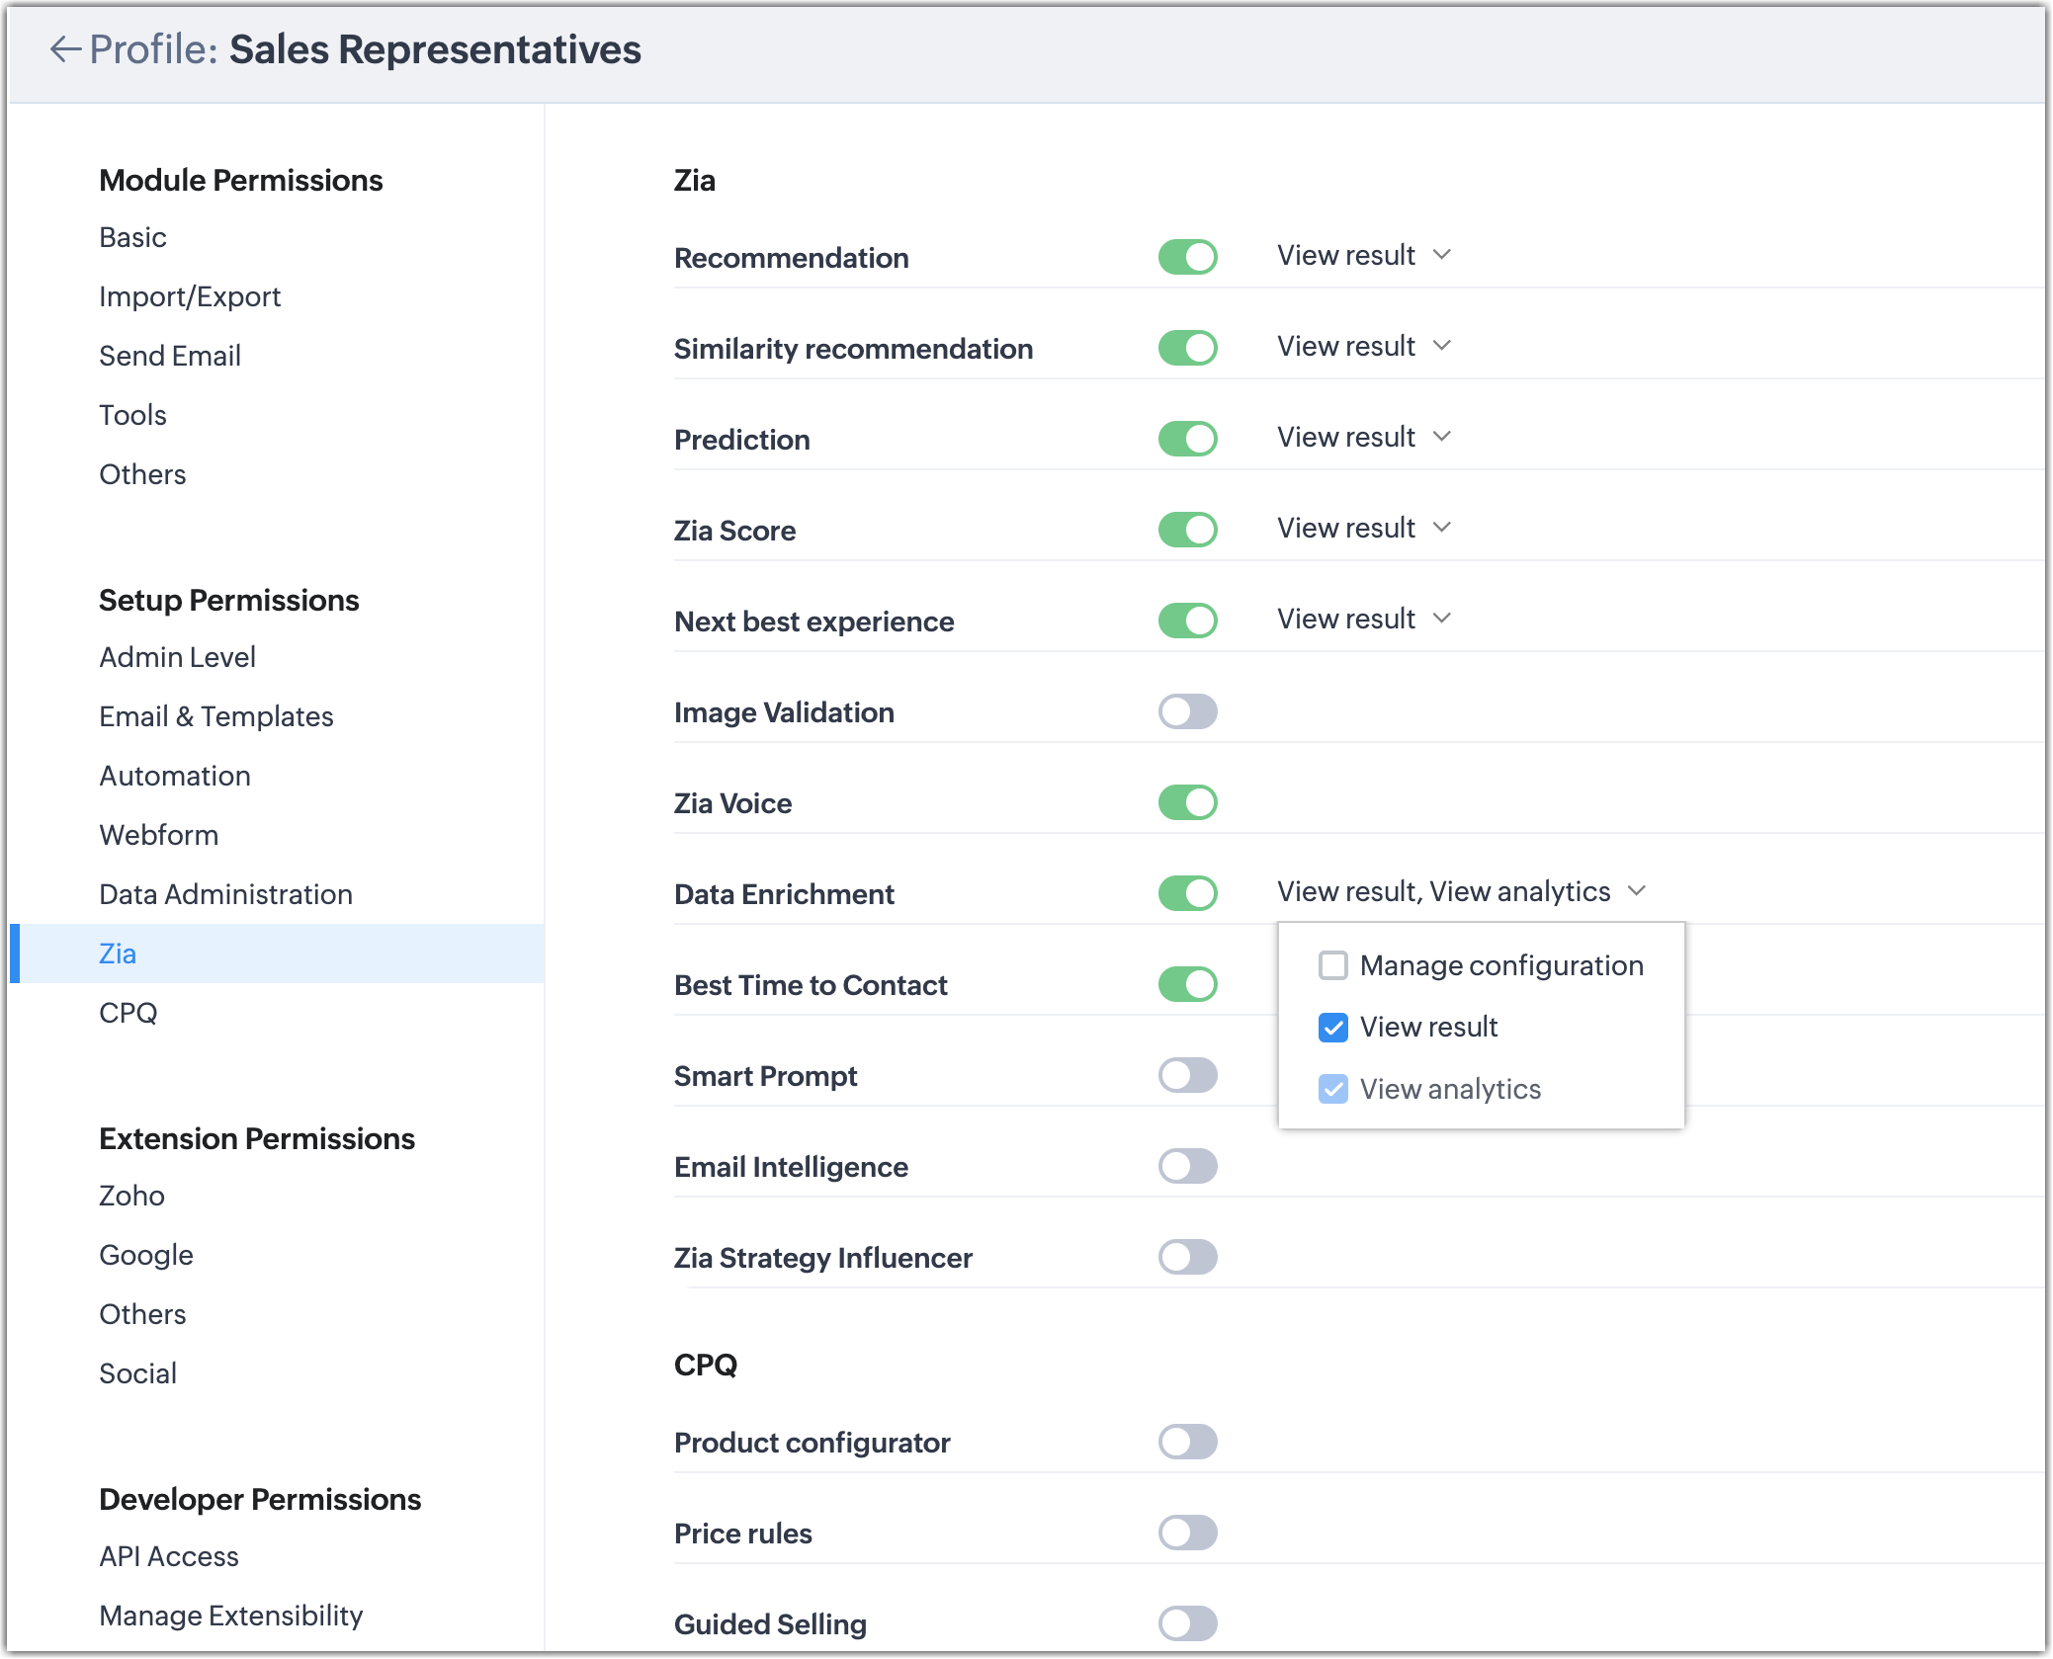Viewport: 2053px width, 1659px height.
Task: Open Prediction permissions dropdown
Action: pyautogui.click(x=1363, y=437)
